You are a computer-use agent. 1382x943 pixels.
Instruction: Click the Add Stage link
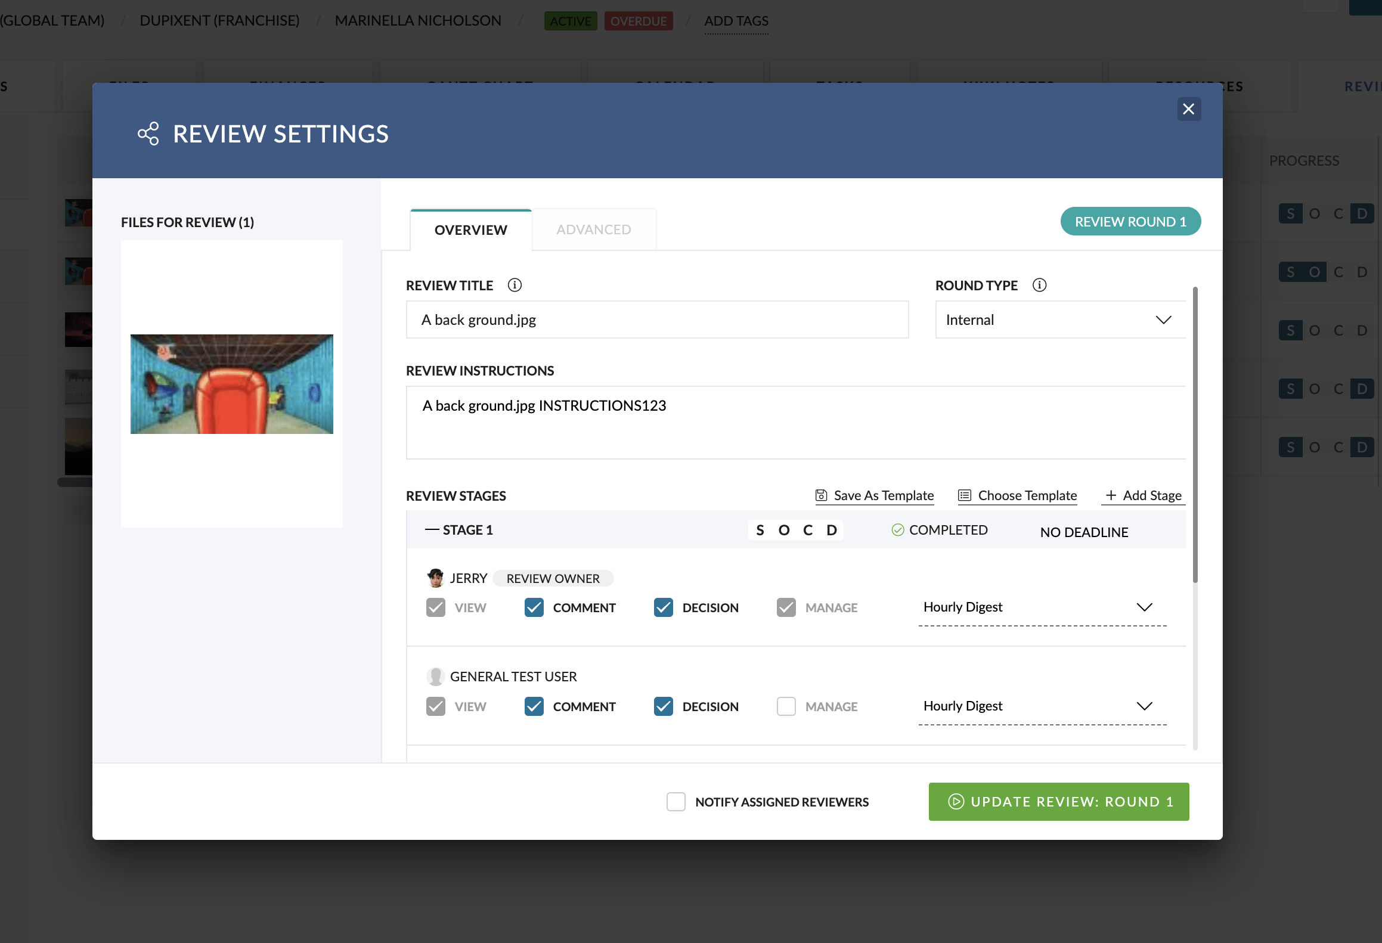[x=1144, y=495]
